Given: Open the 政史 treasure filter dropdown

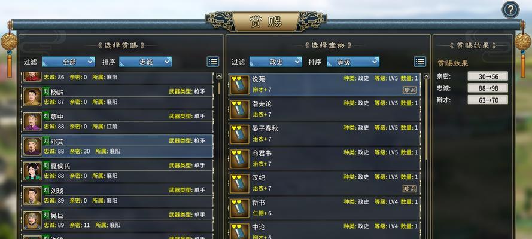Looking at the screenshot, I should tap(276, 62).
